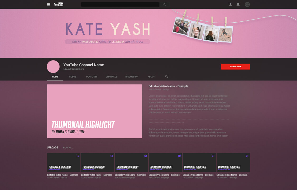This screenshot has height=190, width=297.
Task: Click the YouTube logo
Action: tap(59, 4)
